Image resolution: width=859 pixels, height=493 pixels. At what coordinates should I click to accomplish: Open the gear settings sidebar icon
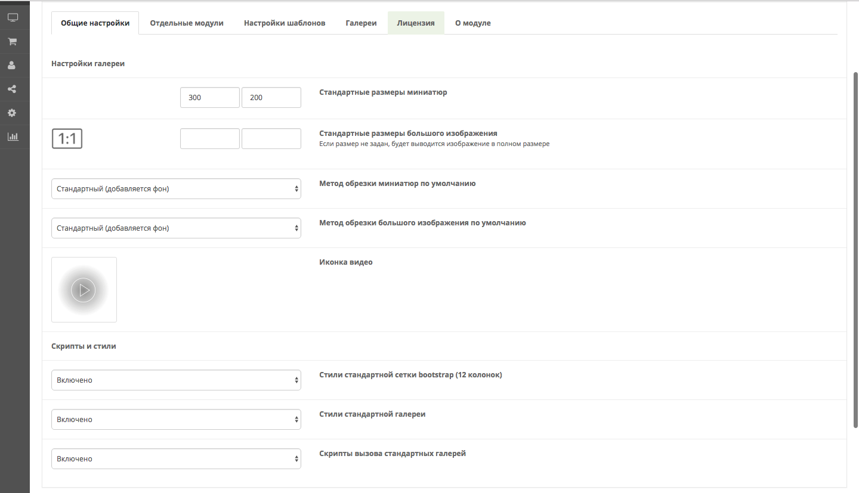coord(12,113)
